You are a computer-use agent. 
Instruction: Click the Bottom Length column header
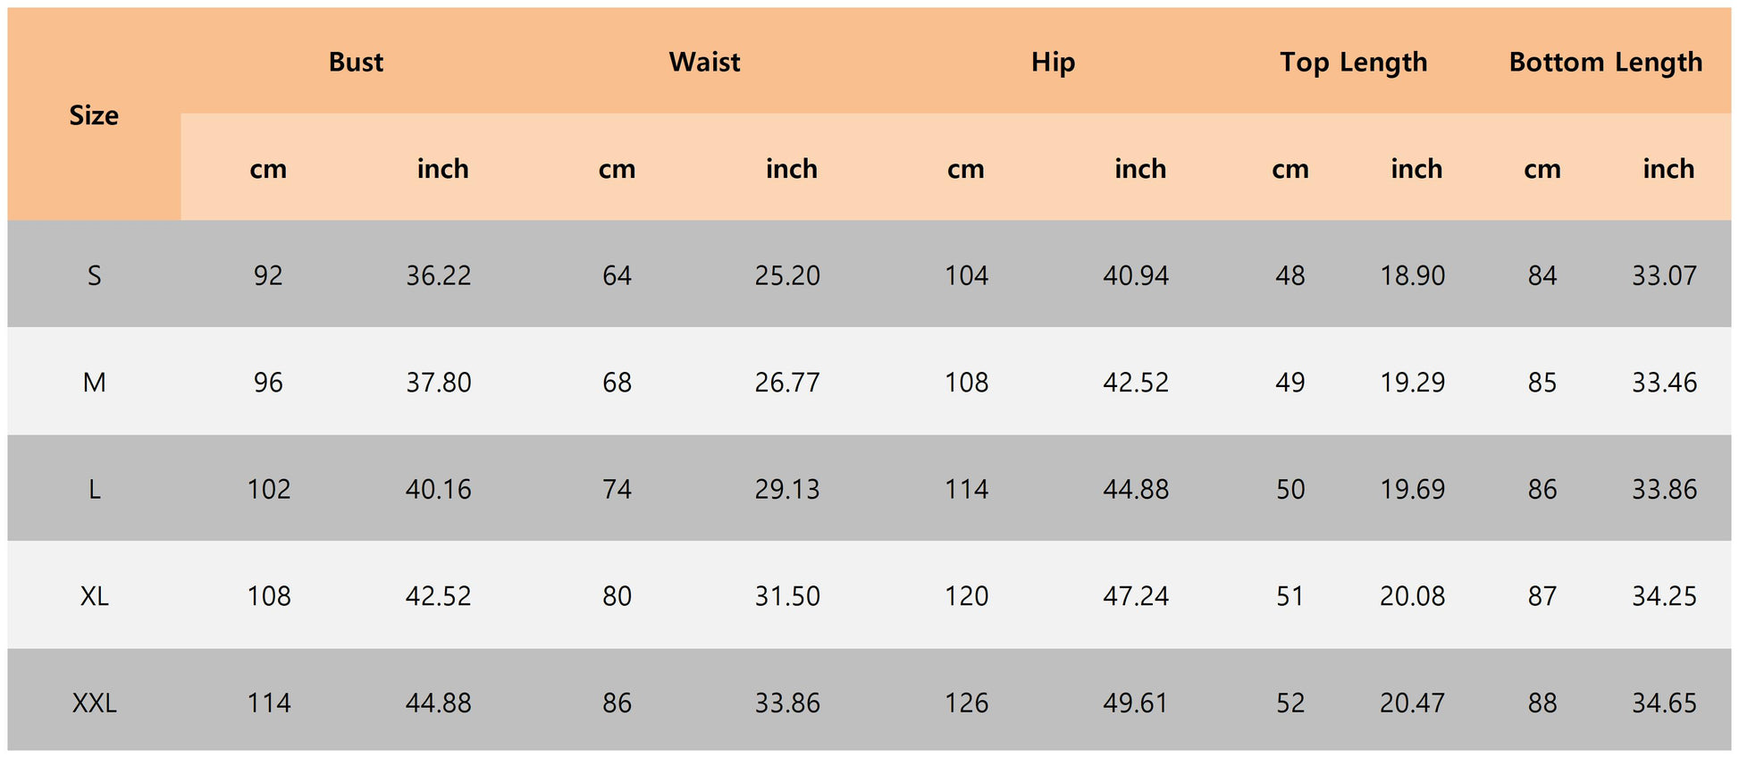pyautogui.click(x=1605, y=62)
